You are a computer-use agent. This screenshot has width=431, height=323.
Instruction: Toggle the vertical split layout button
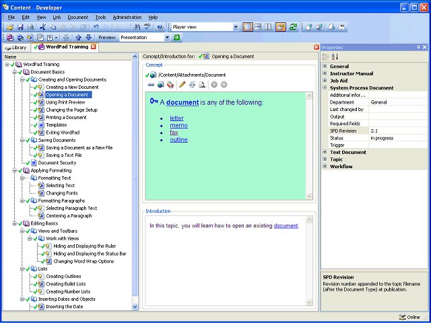coord(268,27)
